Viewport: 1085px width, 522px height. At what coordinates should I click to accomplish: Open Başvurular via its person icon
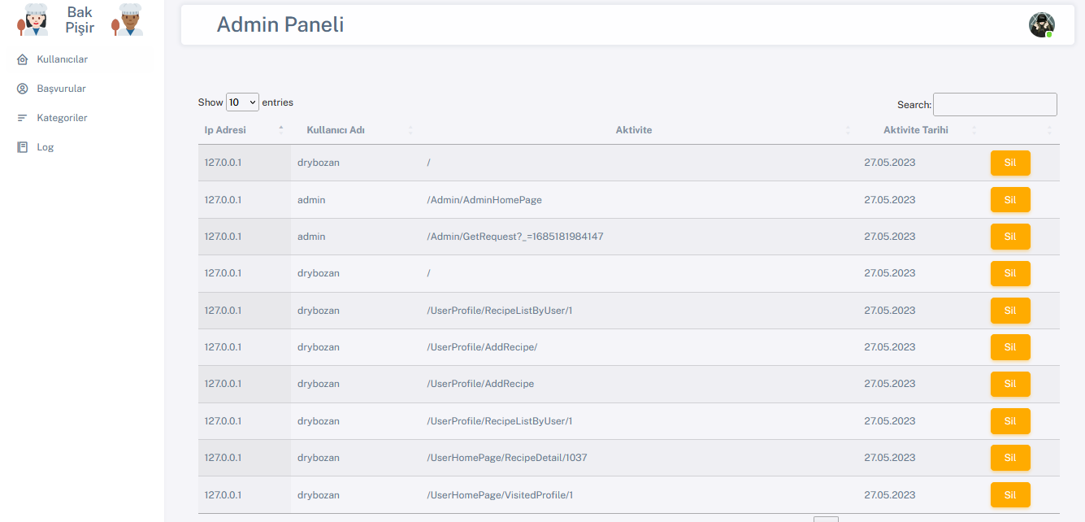point(20,88)
